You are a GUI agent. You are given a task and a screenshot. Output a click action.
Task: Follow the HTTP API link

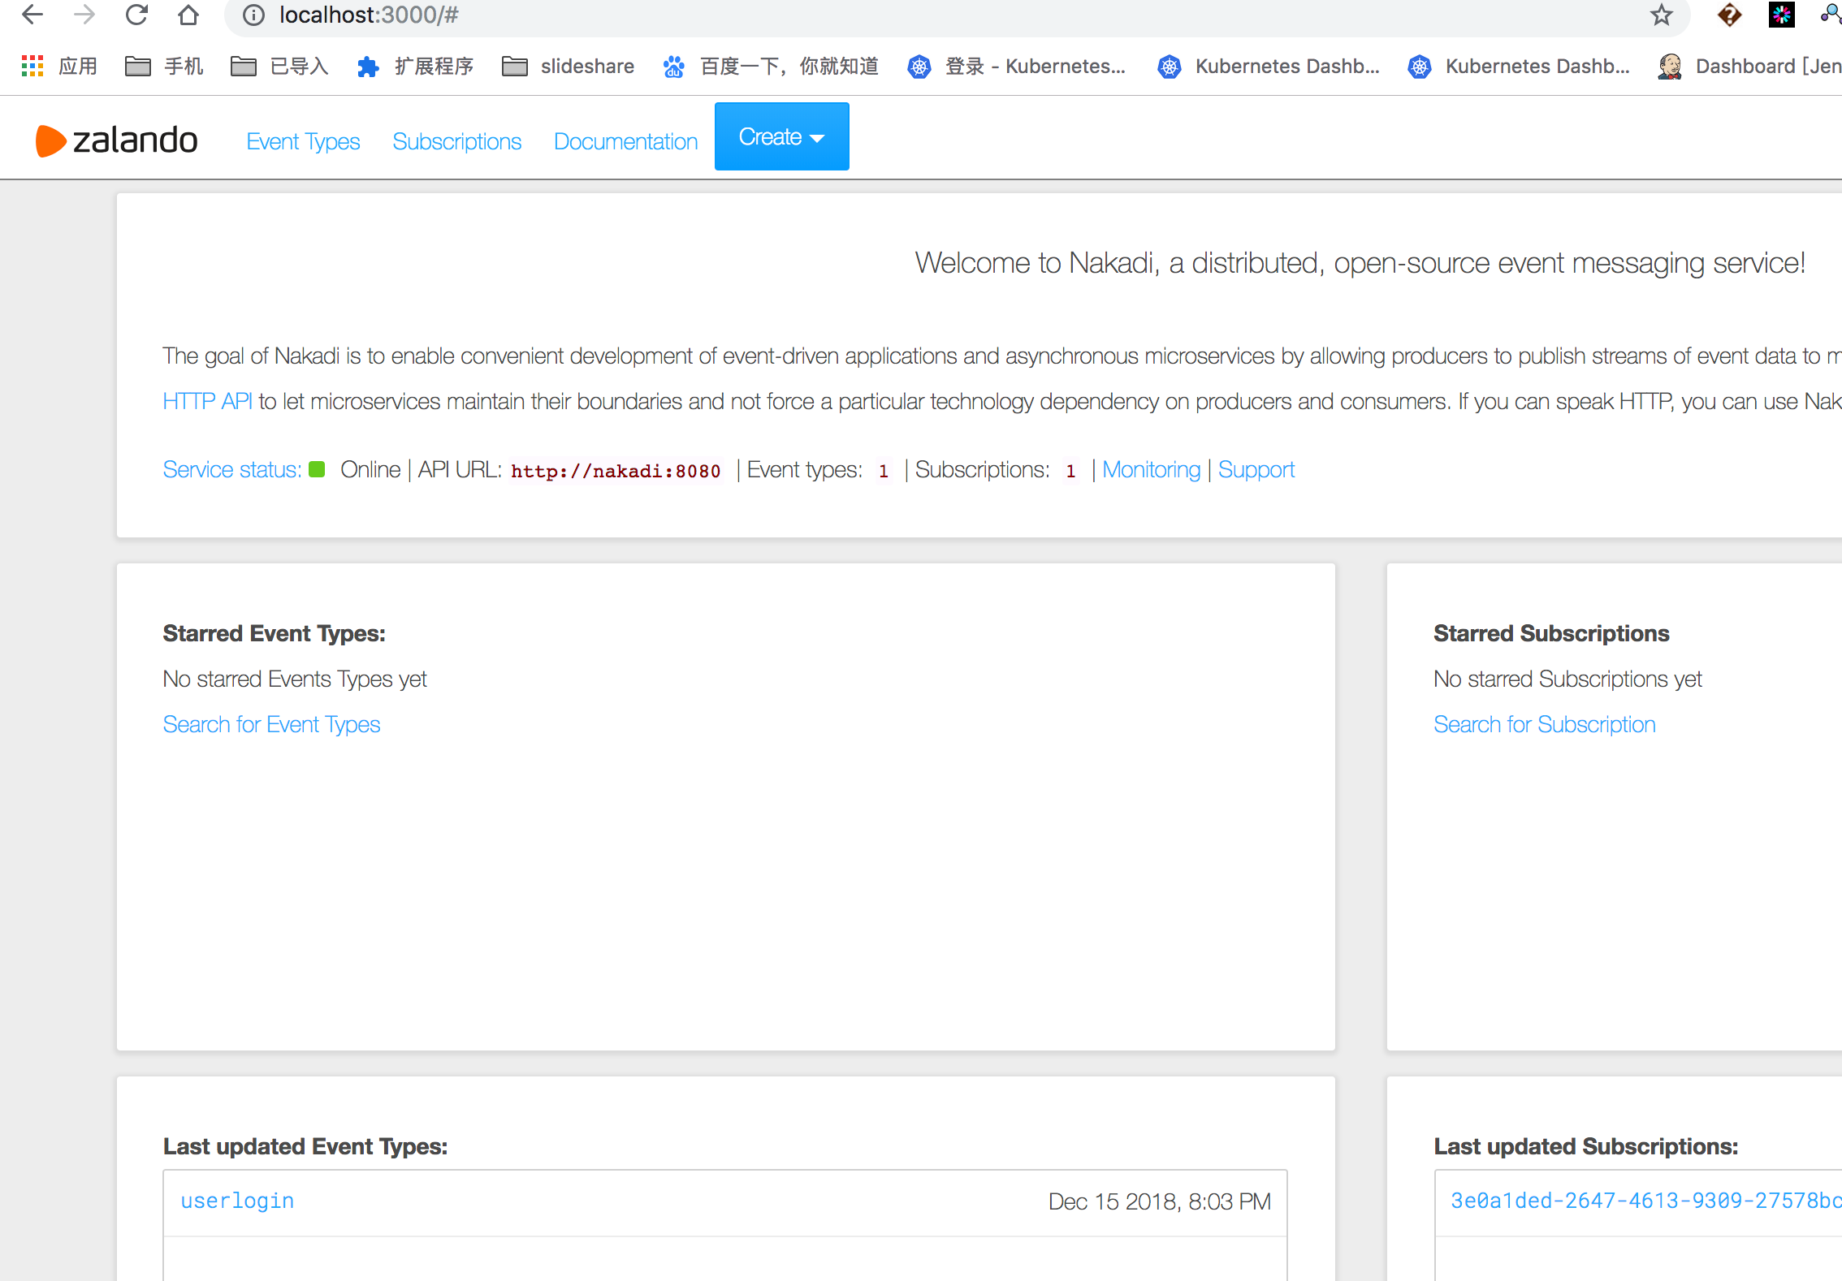(207, 401)
